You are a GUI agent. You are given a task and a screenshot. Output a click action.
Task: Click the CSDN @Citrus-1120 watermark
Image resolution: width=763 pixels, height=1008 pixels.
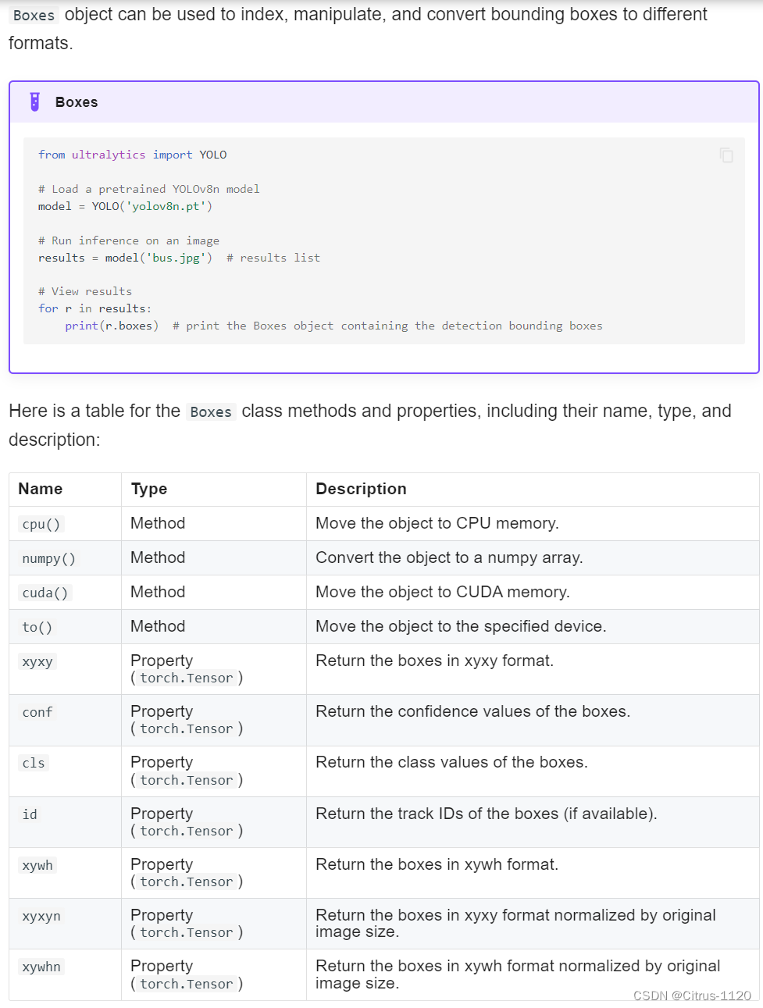coord(692,996)
